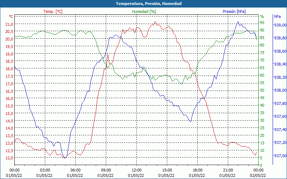Select the green 'Humedad [%]' legend label
Viewport: 287px width, 179px height.
click(x=144, y=11)
